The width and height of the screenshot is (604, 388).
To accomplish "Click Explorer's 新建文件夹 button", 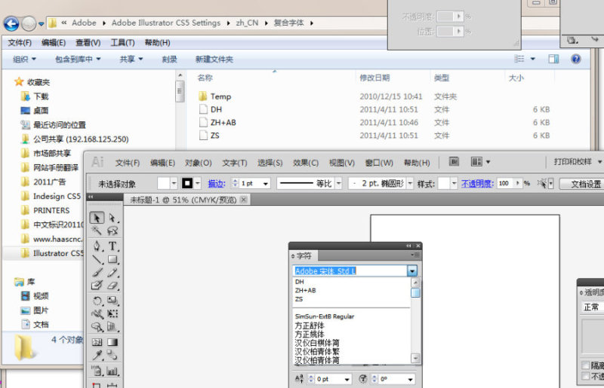I will click(214, 60).
